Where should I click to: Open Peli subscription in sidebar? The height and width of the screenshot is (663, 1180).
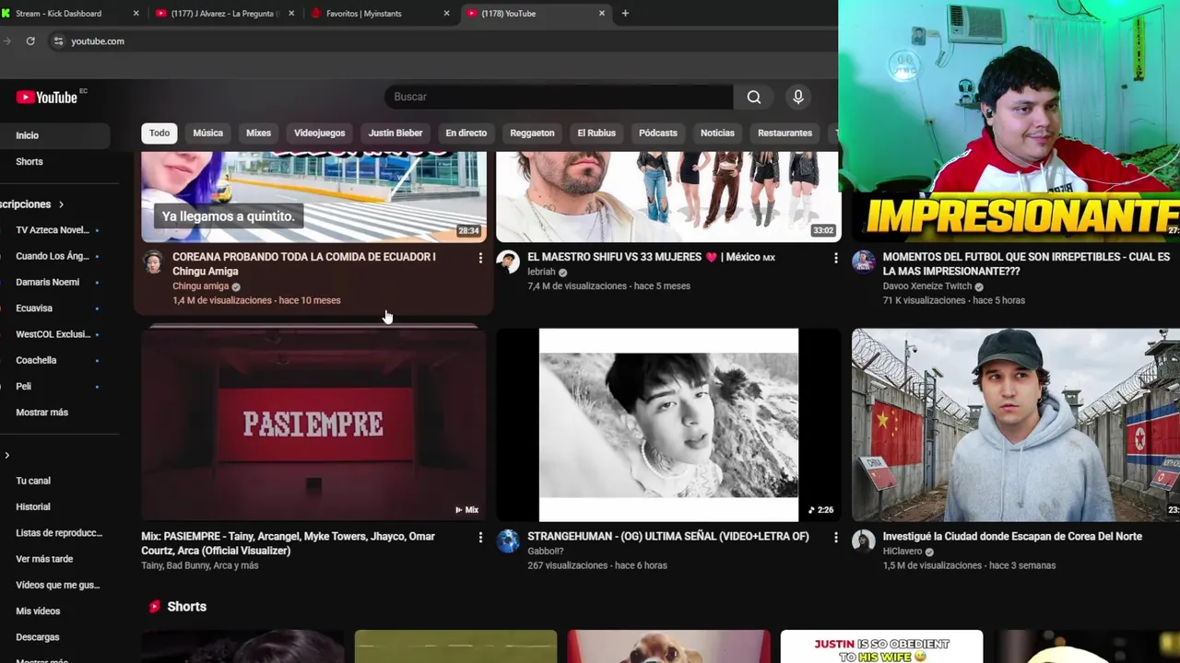tap(23, 386)
